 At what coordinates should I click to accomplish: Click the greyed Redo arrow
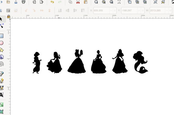pos(60,2)
